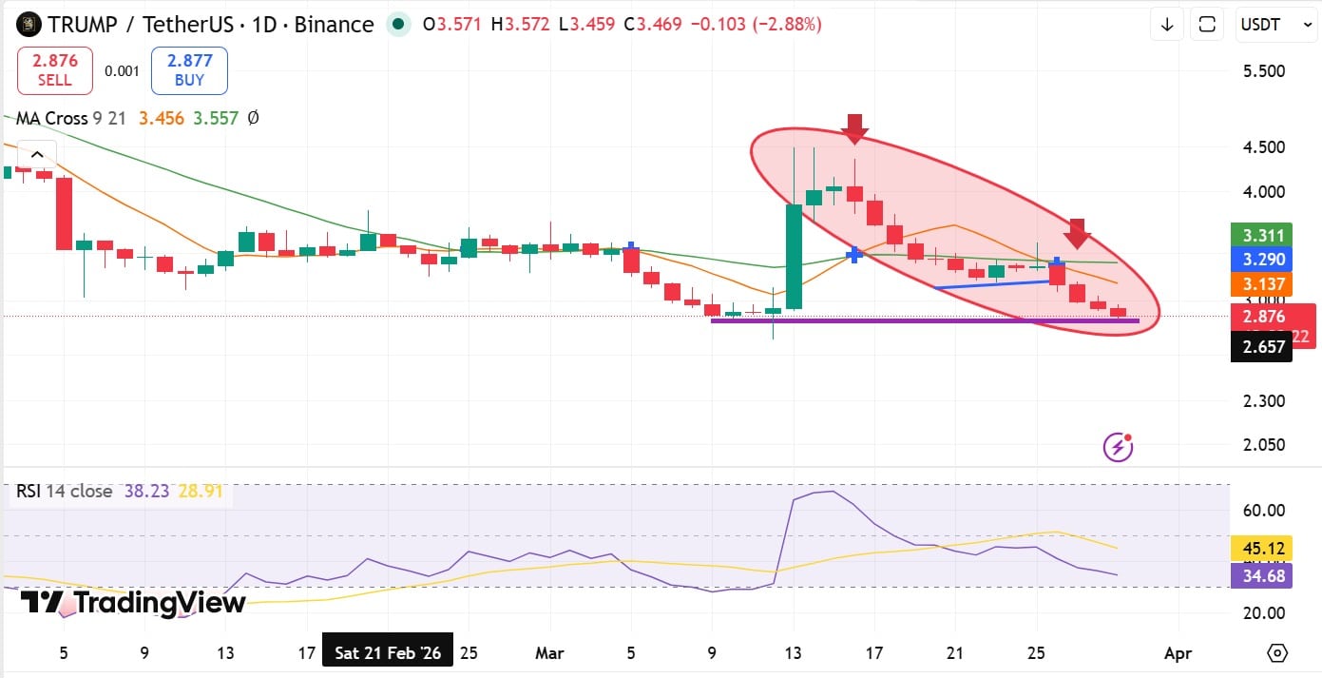
Task: Click the purple RSI value 34.68 swatch
Action: click(1261, 576)
